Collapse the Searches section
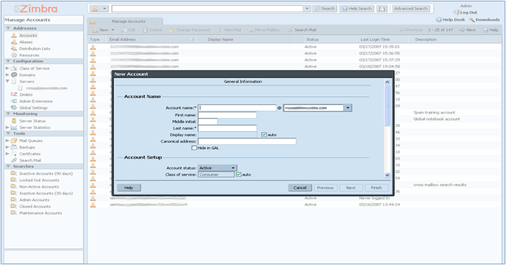The height and width of the screenshot is (265, 506). 8,167
